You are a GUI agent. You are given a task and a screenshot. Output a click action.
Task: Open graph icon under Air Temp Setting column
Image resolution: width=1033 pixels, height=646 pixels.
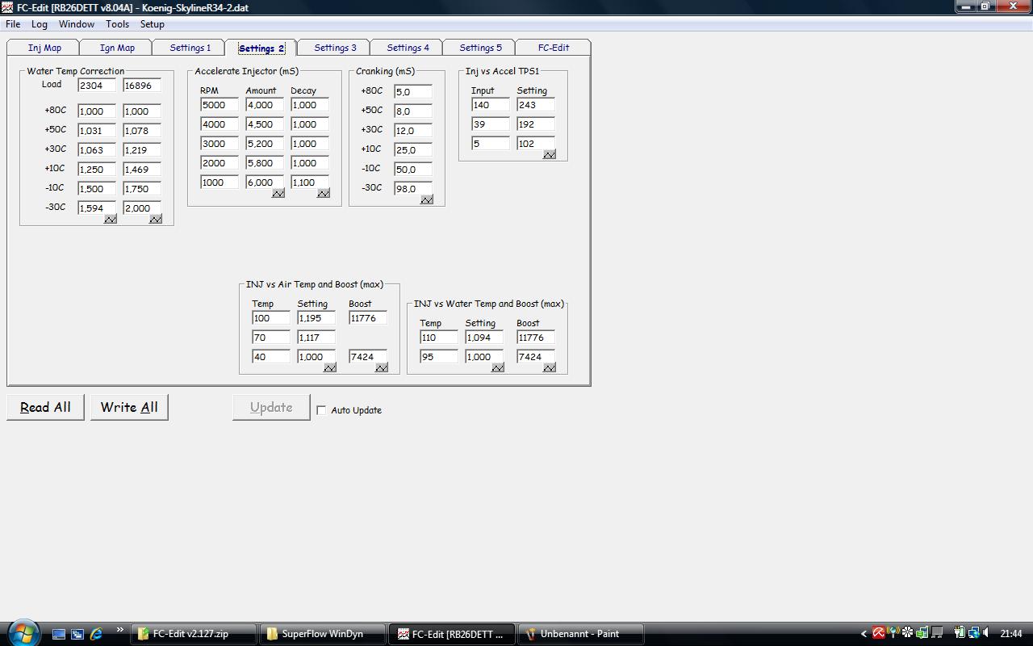[330, 367]
